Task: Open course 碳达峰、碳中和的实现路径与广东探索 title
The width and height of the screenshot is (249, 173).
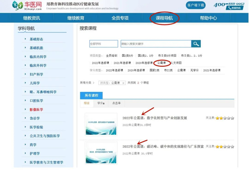Action: click(x=163, y=147)
